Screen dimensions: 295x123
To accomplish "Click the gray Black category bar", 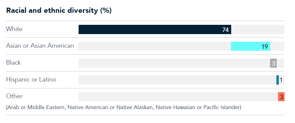I will [x=273, y=63].
